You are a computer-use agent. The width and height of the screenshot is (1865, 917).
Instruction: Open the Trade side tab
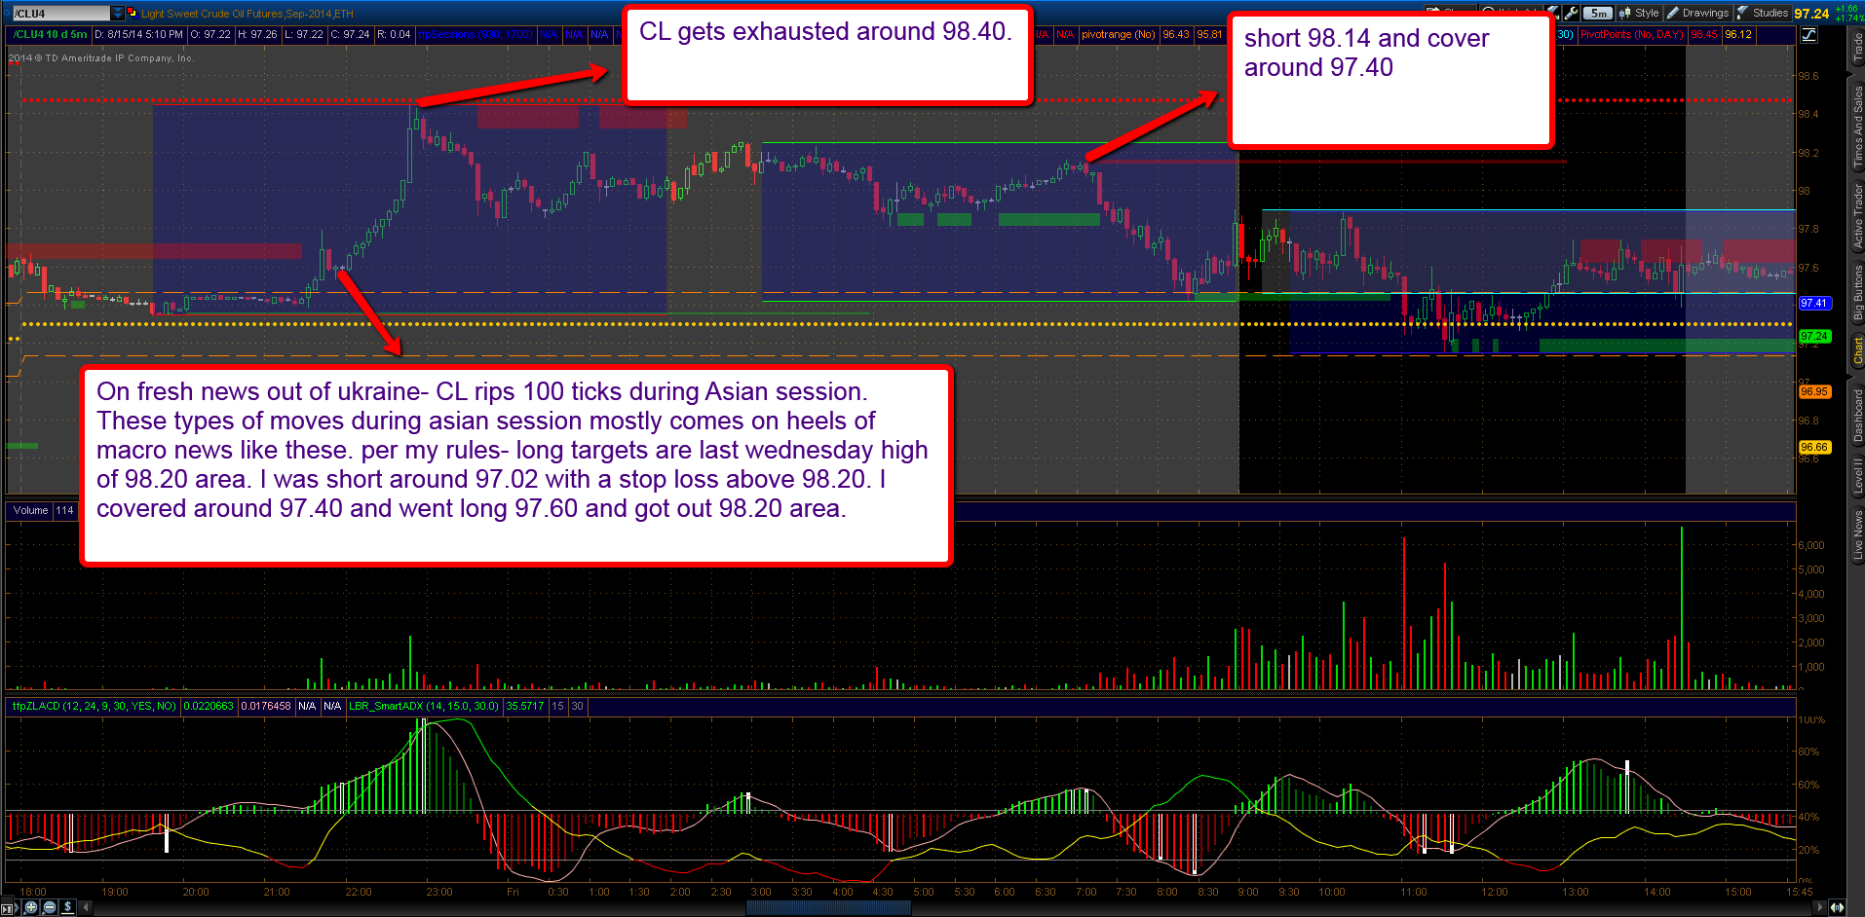[x=1857, y=49]
